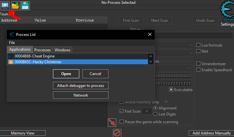Click process list scroll up arrow
Screen dimensions: 234x137
151,56
